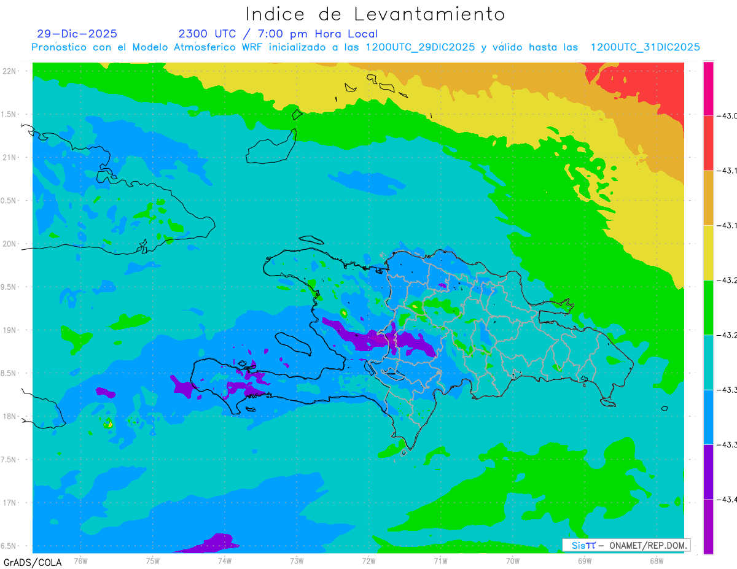The height and width of the screenshot is (569, 737).
Task: Select the pink swatch in the legend
Action: (x=708, y=88)
